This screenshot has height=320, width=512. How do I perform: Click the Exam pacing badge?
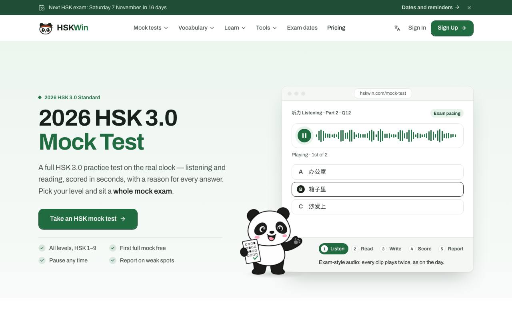[x=447, y=113]
